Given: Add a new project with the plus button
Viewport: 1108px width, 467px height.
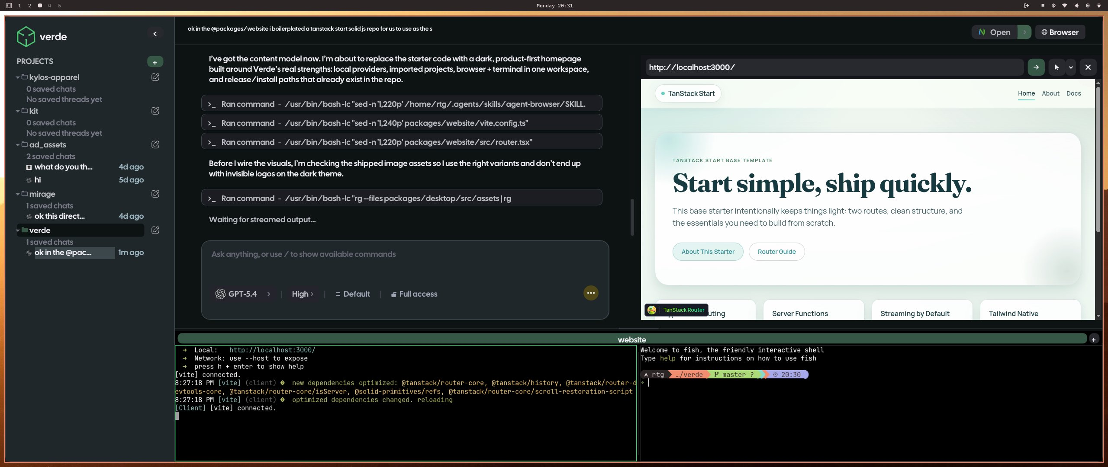Looking at the screenshot, I should 155,62.
